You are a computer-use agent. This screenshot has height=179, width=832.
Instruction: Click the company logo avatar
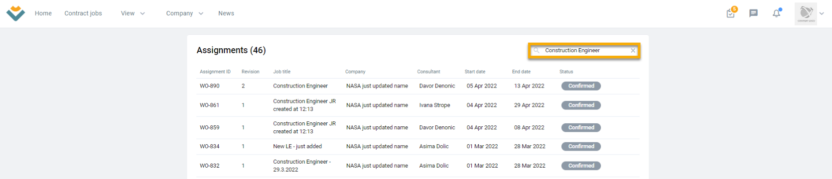pos(806,13)
